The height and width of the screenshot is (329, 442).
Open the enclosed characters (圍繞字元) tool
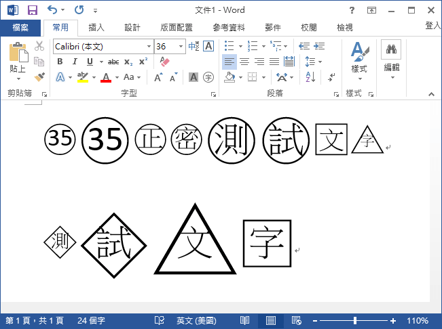[208, 77]
